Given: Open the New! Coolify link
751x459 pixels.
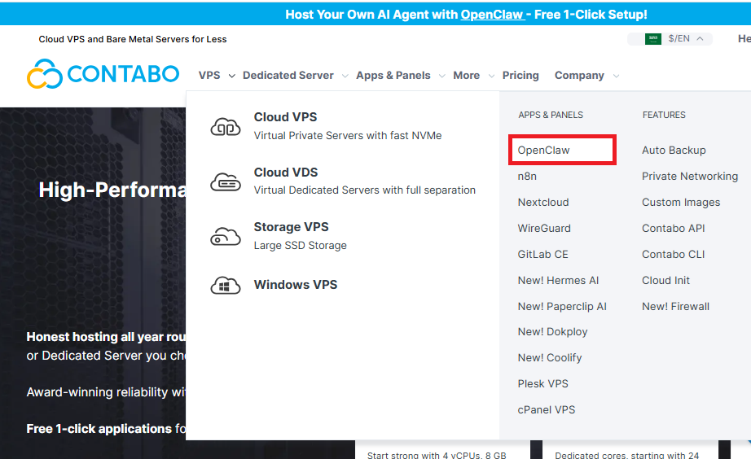Looking at the screenshot, I should [549, 358].
